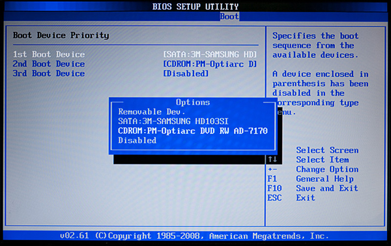Open the [Disabled] value for 3rd Boot Device

click(186, 74)
